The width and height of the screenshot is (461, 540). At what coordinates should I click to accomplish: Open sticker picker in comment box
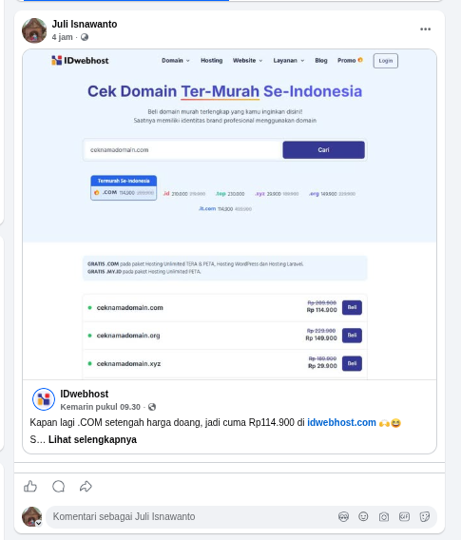(425, 516)
